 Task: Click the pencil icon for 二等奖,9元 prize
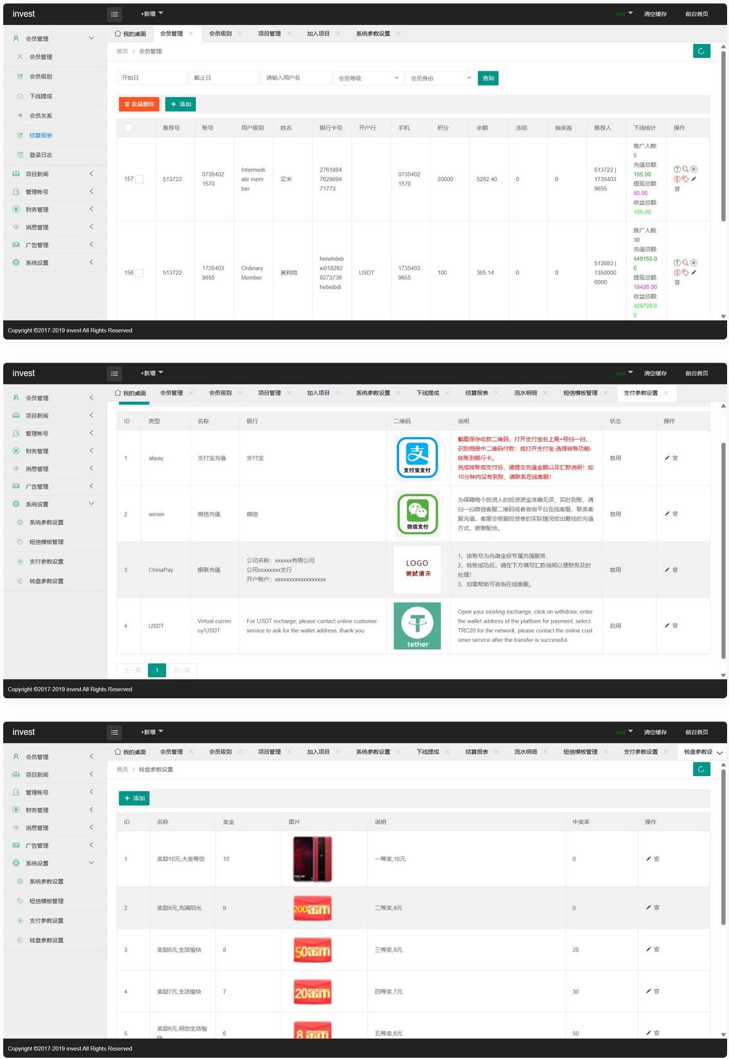point(649,908)
